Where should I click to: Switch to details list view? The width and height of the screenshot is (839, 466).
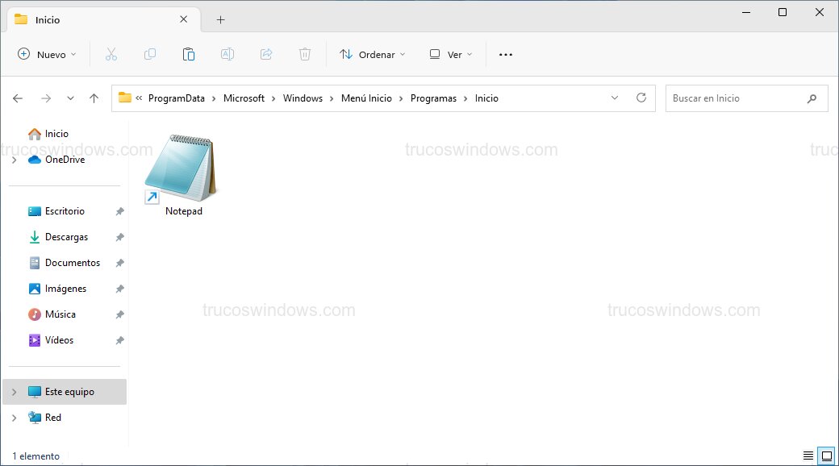pyautogui.click(x=808, y=456)
